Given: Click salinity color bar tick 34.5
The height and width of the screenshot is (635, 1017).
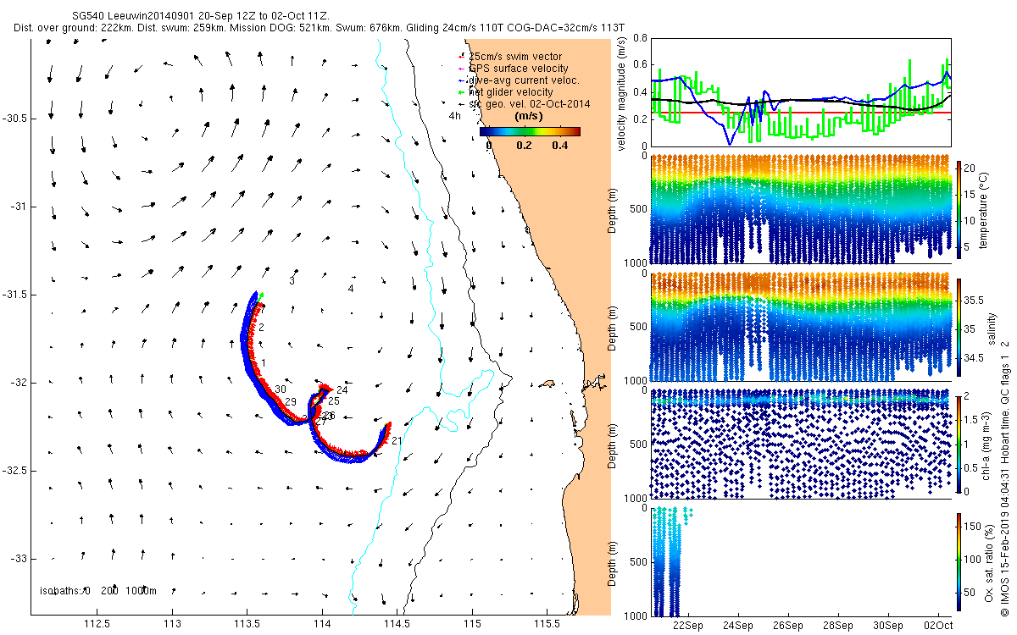Looking at the screenshot, I should point(974,358).
